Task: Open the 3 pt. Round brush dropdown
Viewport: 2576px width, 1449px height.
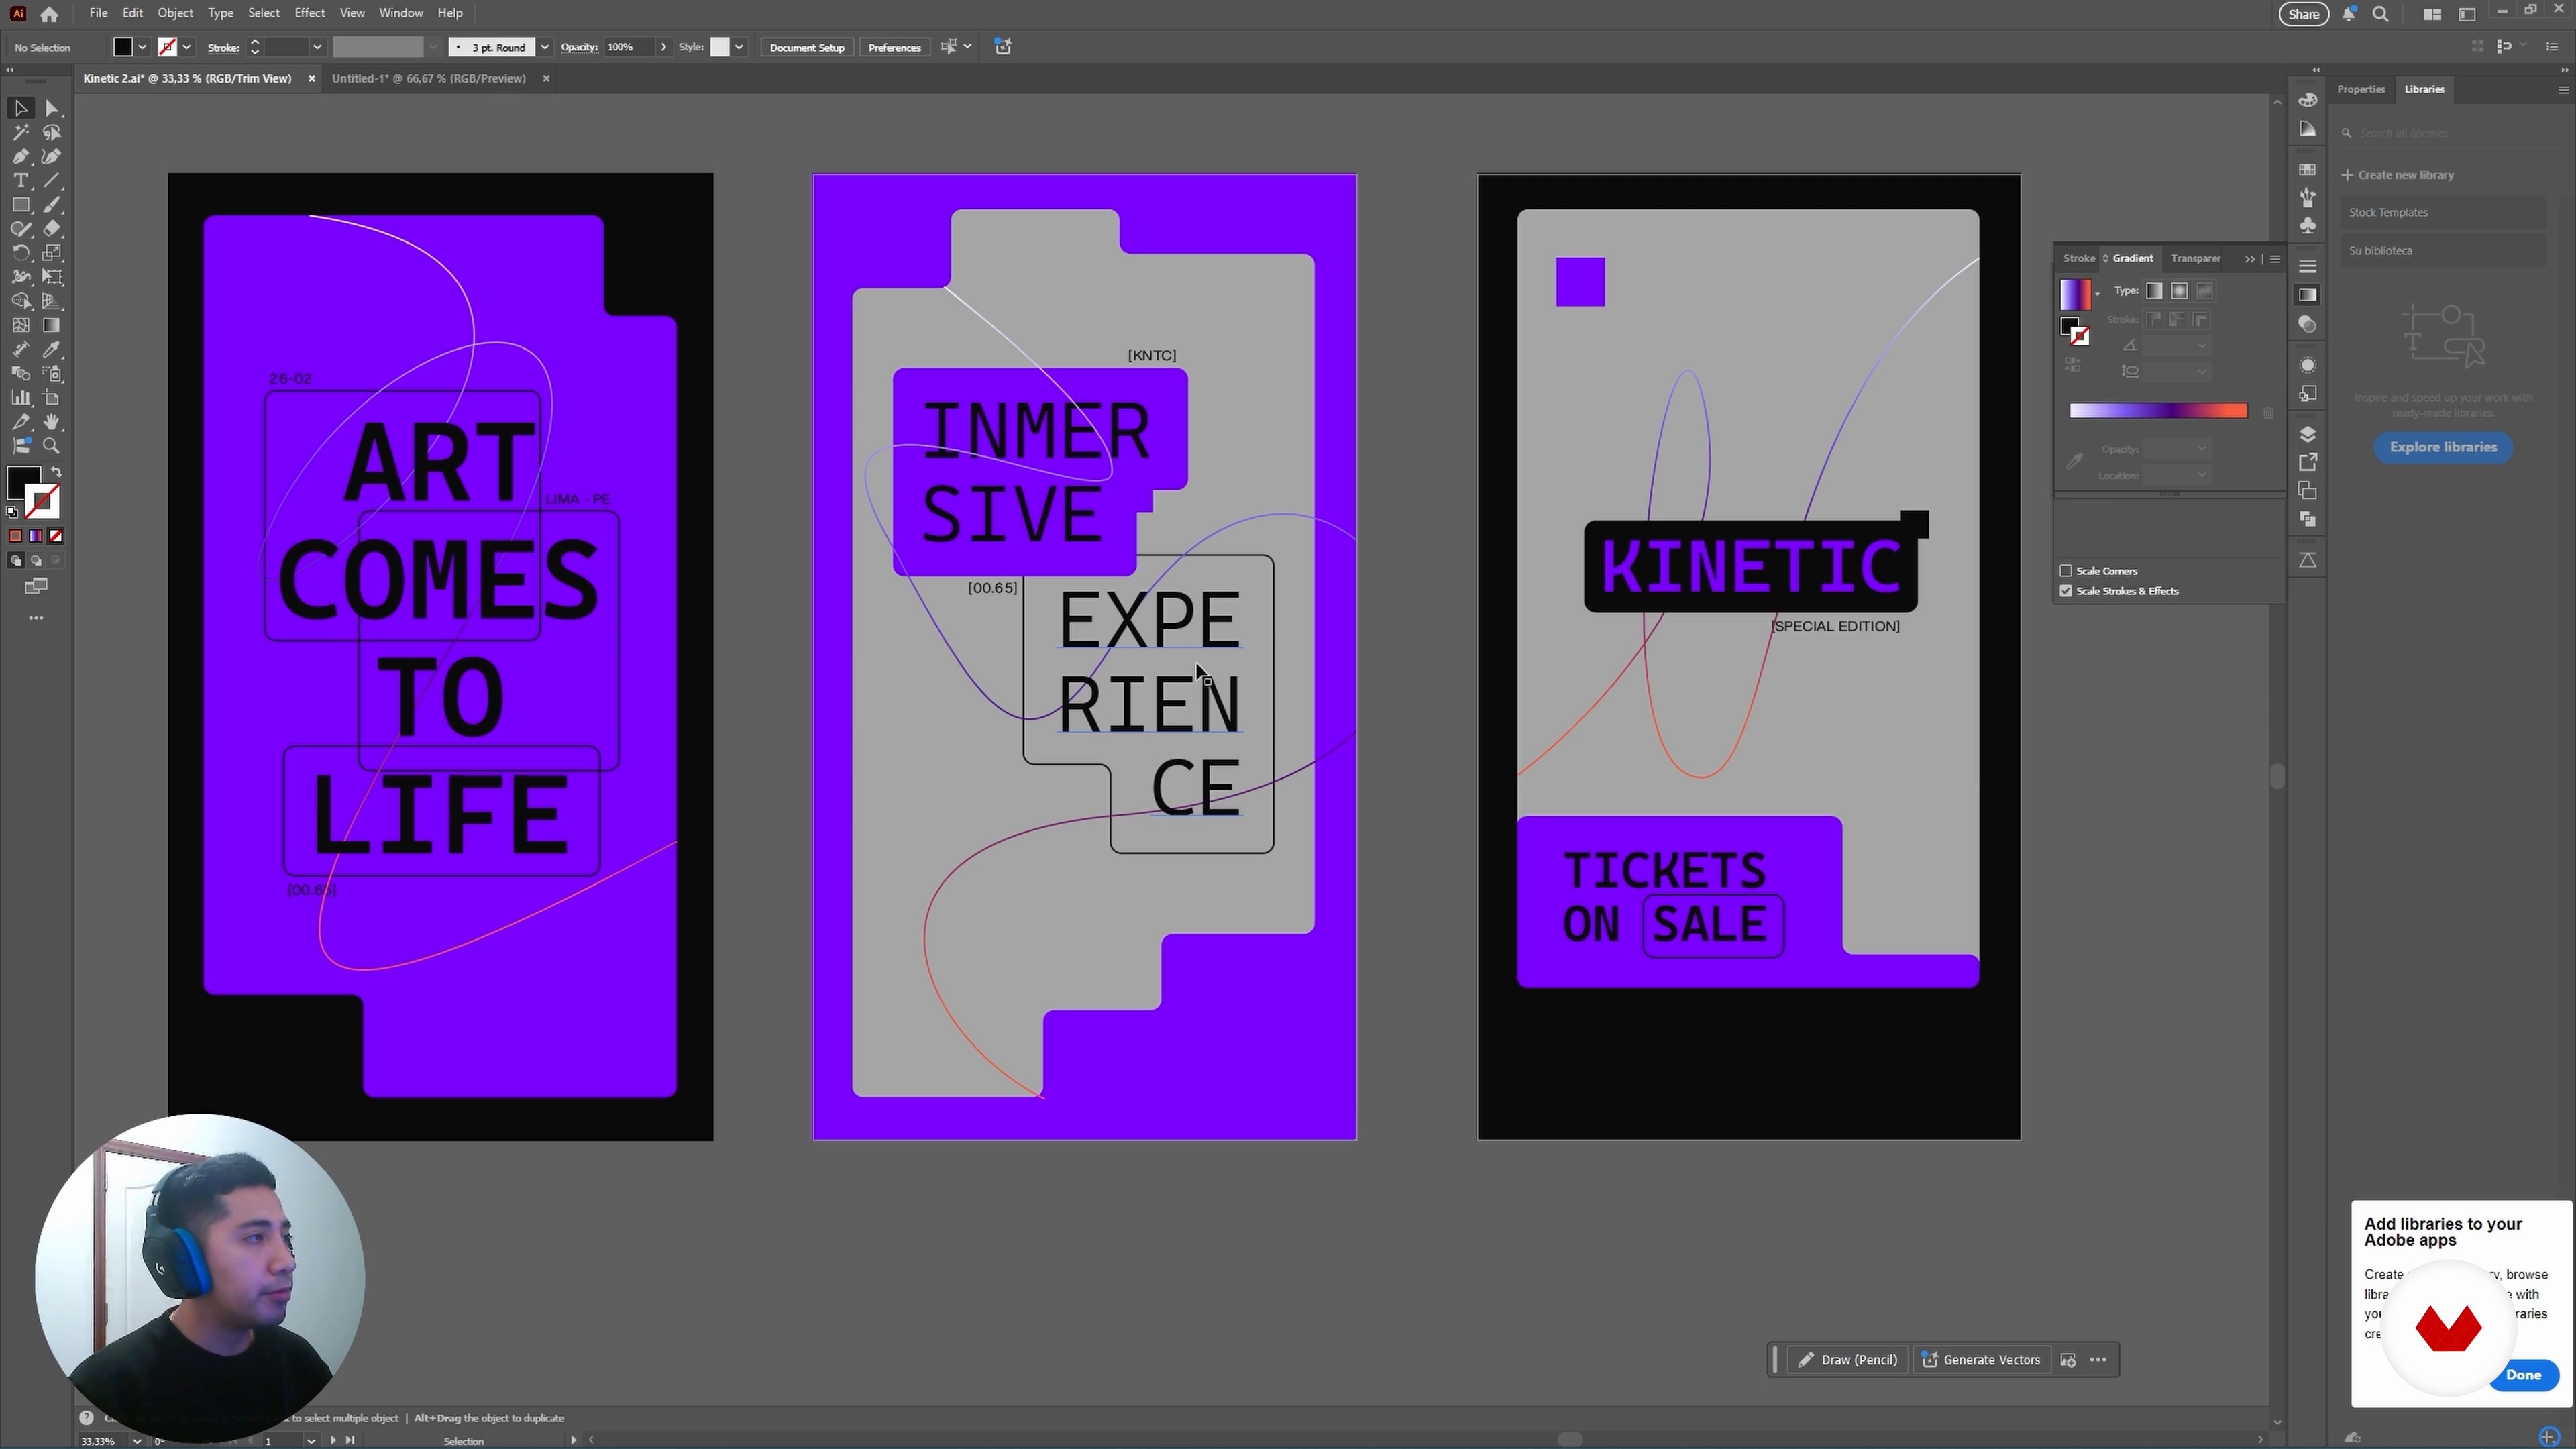Action: (x=545, y=47)
